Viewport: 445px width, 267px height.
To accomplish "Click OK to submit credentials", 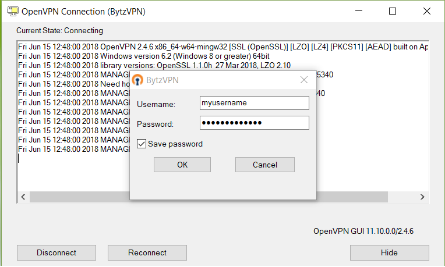I will point(182,165).
